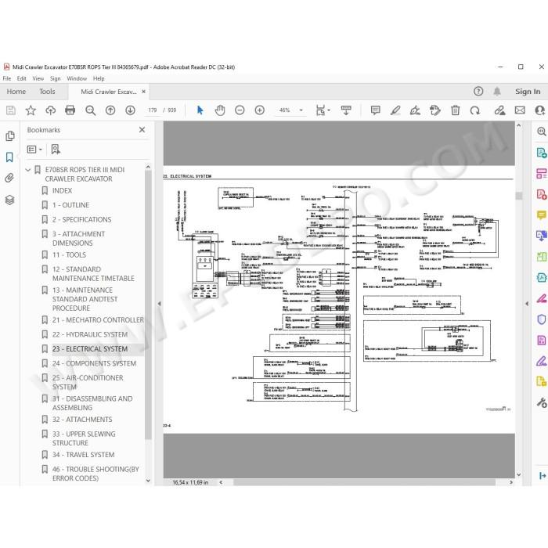Open the zoom percentage dropdown
The image size is (548, 548).
click(301, 110)
